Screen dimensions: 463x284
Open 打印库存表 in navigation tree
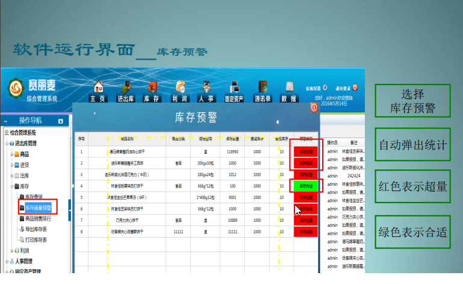click(x=36, y=240)
